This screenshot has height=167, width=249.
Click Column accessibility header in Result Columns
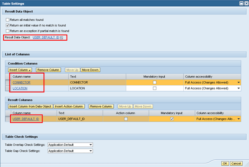pos(218,113)
